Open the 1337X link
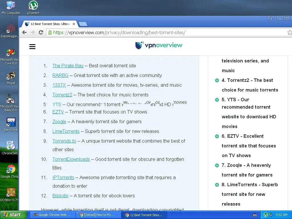This screenshot has height=219, width=292. (x=59, y=85)
